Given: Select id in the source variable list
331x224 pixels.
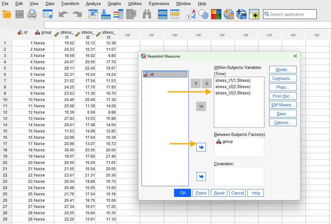Looking at the screenshot, I should click(x=165, y=74).
